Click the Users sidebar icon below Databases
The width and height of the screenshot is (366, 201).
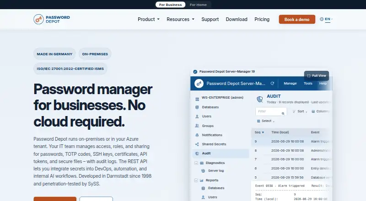197,116
